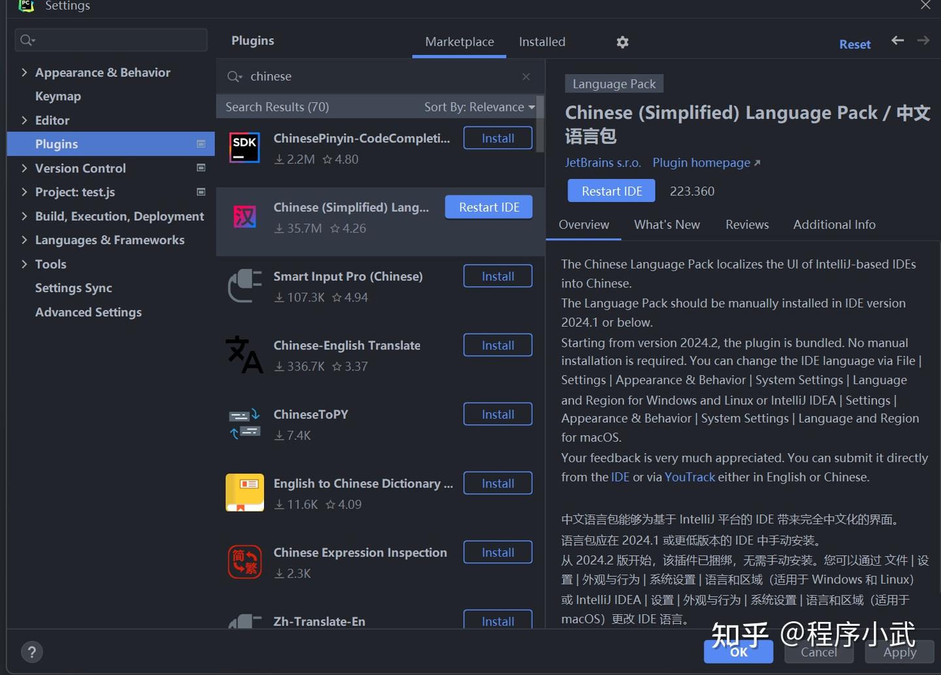Click the Smart Input Pro plug icon

coord(244,286)
